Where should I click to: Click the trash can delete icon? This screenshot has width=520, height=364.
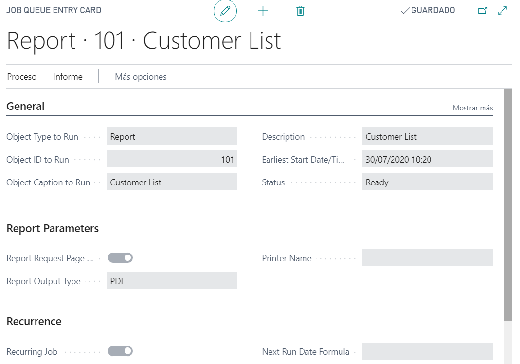300,11
